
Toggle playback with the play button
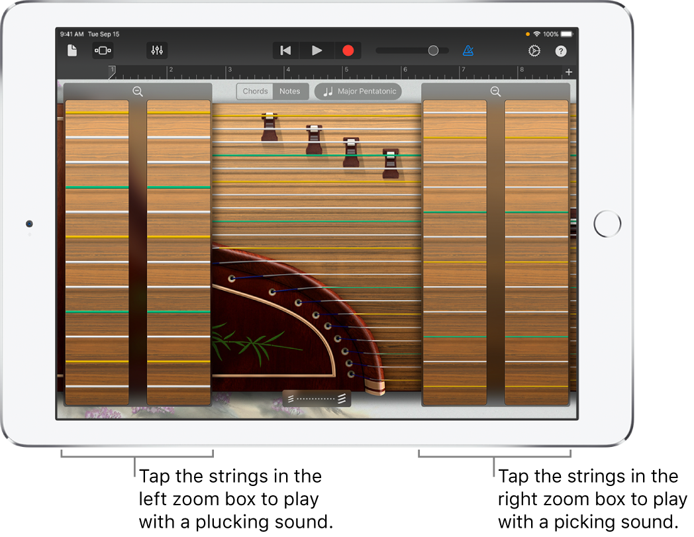[x=316, y=50]
